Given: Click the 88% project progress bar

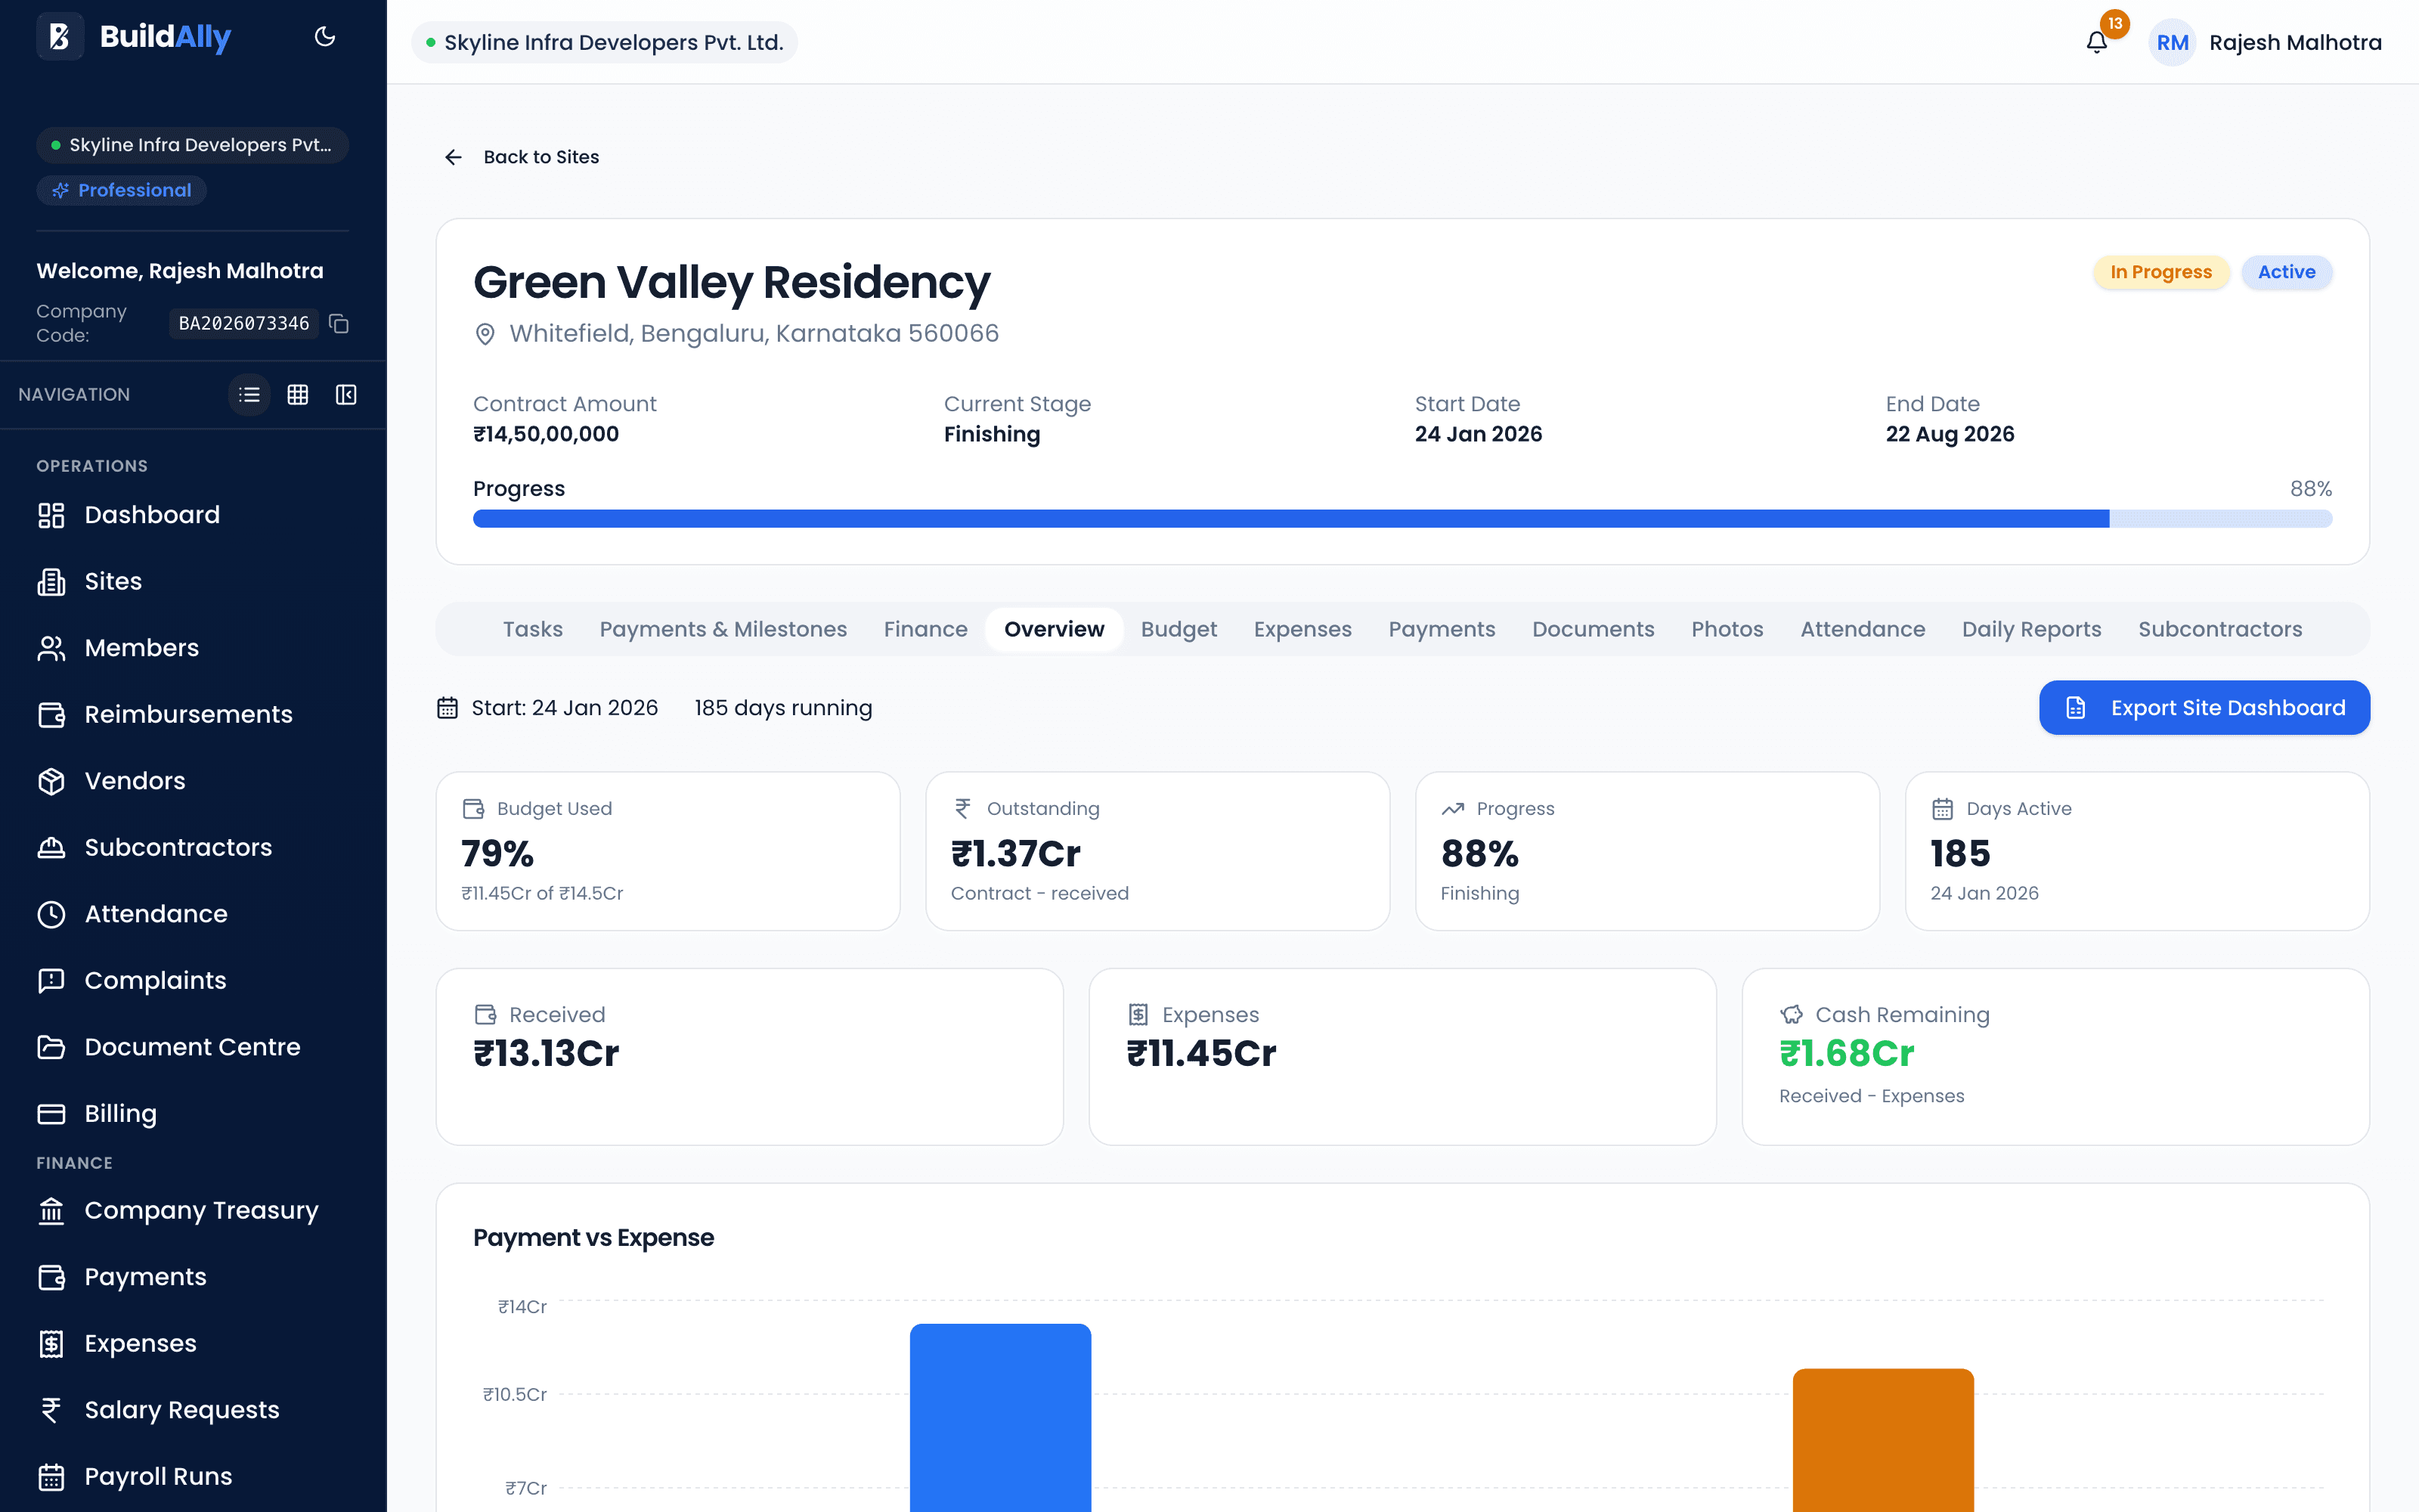Looking at the screenshot, I should coord(1402,519).
